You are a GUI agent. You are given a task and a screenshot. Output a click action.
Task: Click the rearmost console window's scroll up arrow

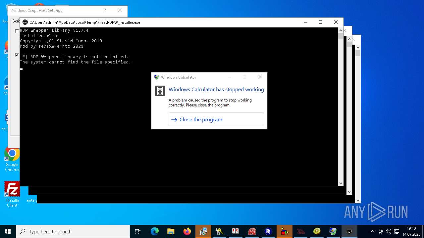(x=358, y=48)
